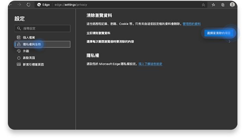Viewport: 246px width, 138px height.
Task: Open the 深入了解這些設定 link
Action: click(150, 64)
